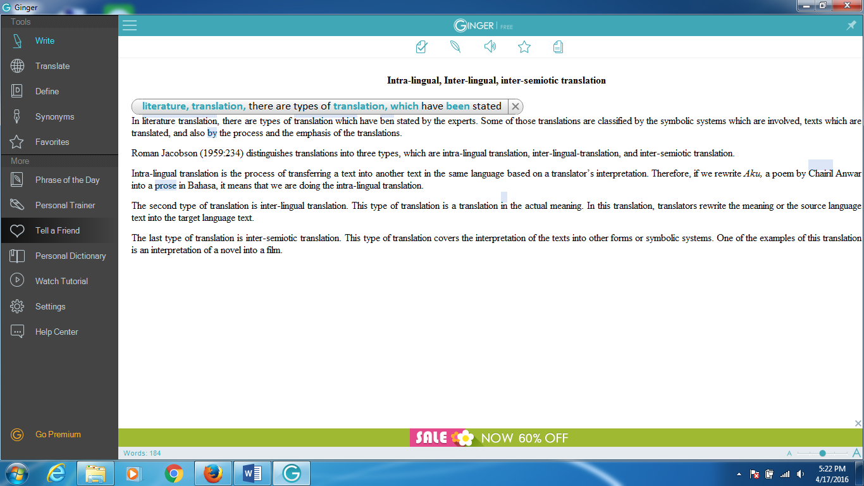Click Go Premium
This screenshot has height=486, width=864.
pyautogui.click(x=58, y=434)
